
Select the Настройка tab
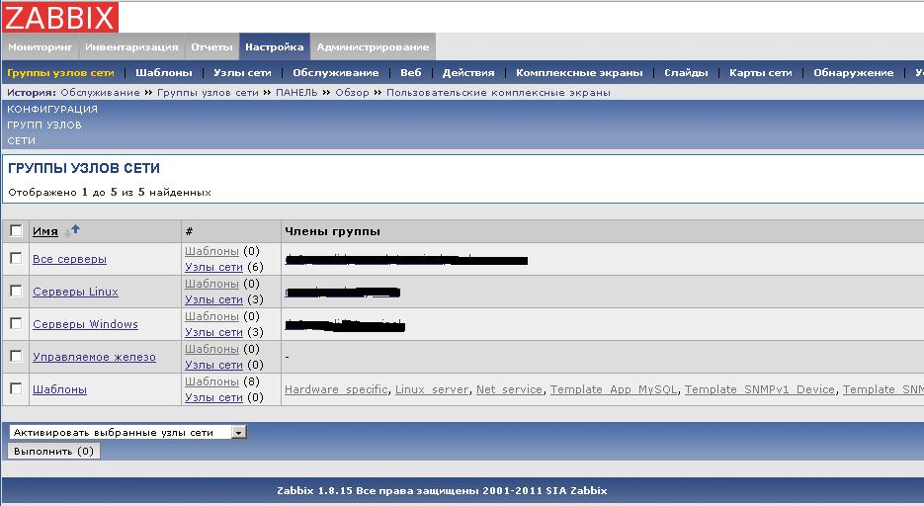274,47
